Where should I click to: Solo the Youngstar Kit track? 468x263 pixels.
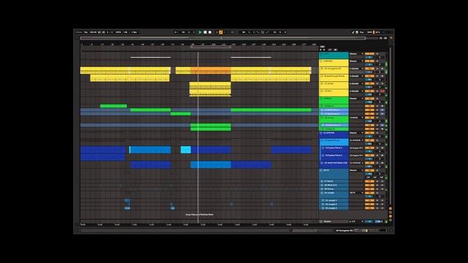pyautogui.click(x=377, y=69)
